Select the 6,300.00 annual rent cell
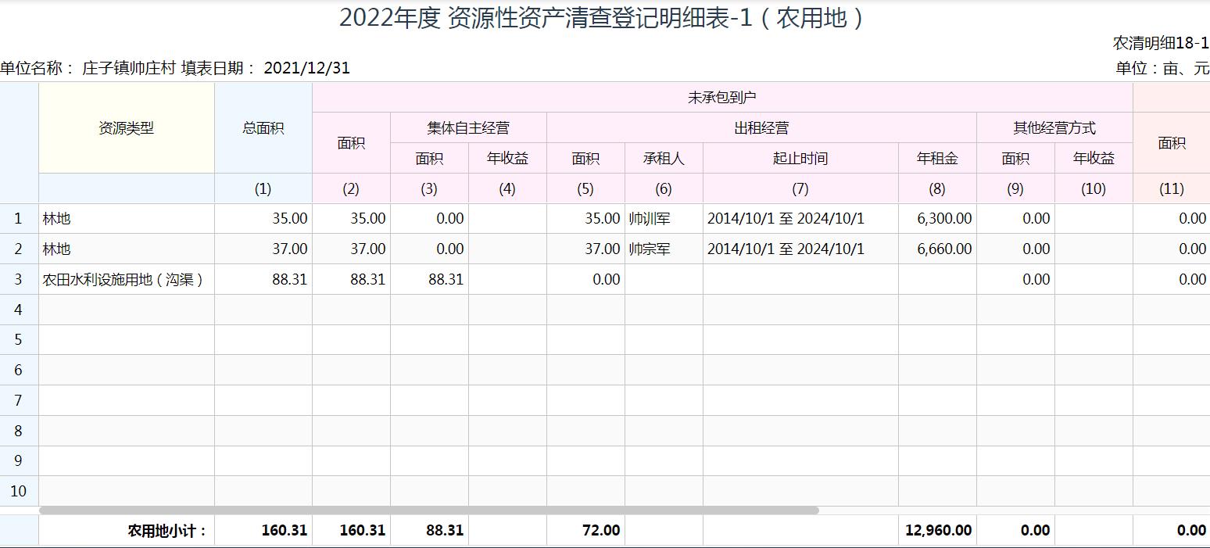Image resolution: width=1210 pixels, height=548 pixels. pyautogui.click(x=936, y=219)
